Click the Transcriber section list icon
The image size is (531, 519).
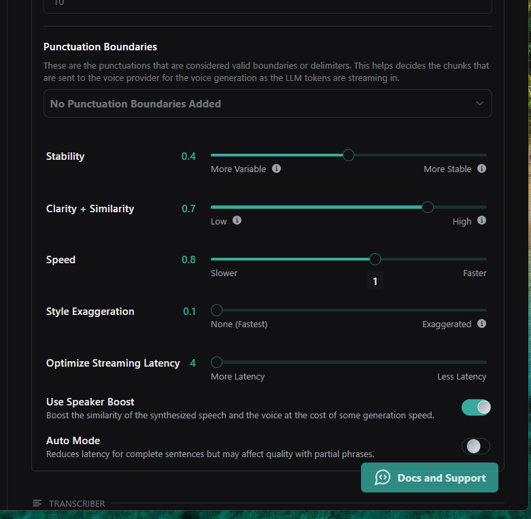(x=37, y=503)
